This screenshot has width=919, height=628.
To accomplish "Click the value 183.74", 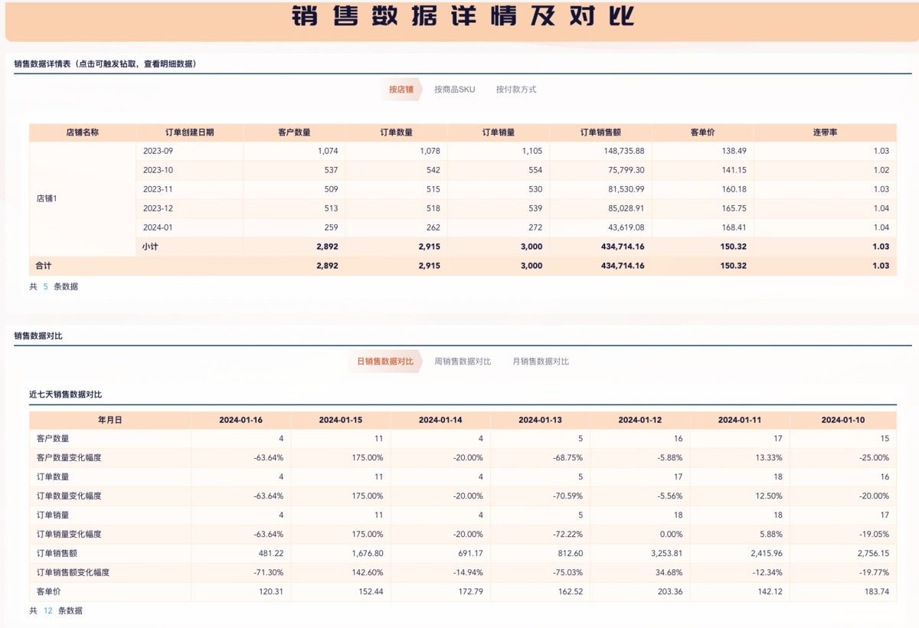I will tap(876, 591).
